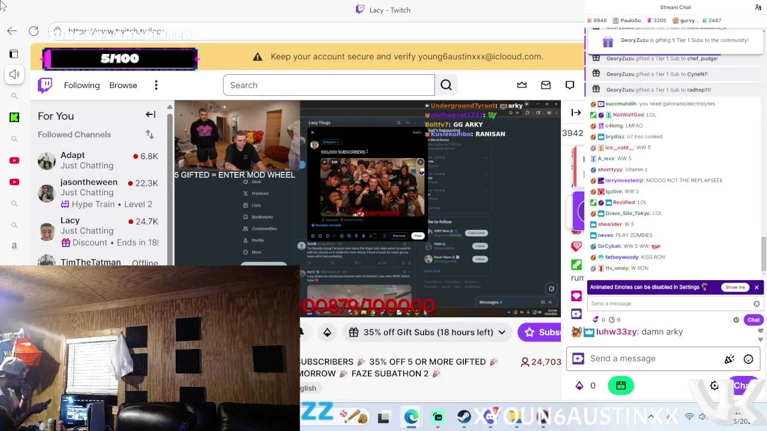Open the celebration party-popper icon in chat input
The height and width of the screenshot is (431, 767).
(x=729, y=359)
